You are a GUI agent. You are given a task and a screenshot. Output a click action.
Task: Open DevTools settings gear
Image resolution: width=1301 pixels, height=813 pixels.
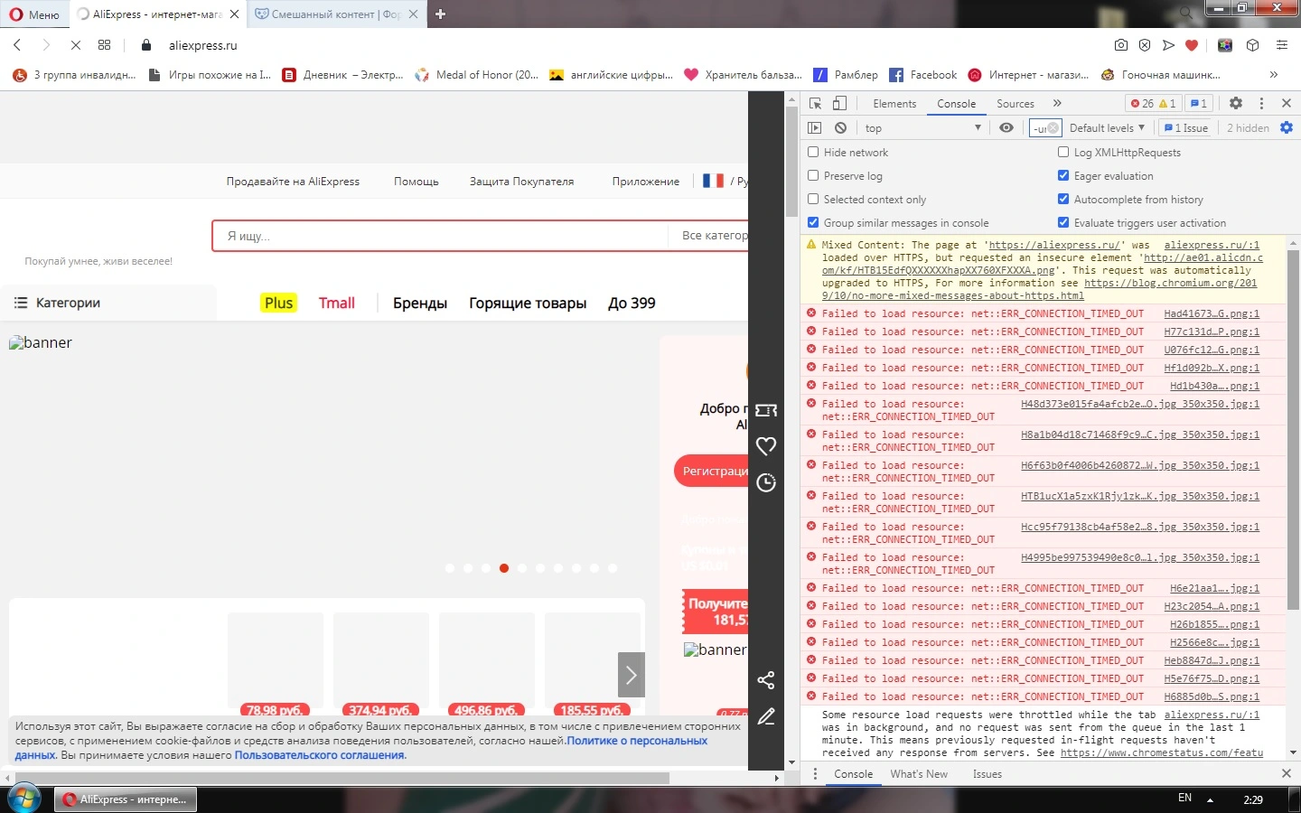1236,104
